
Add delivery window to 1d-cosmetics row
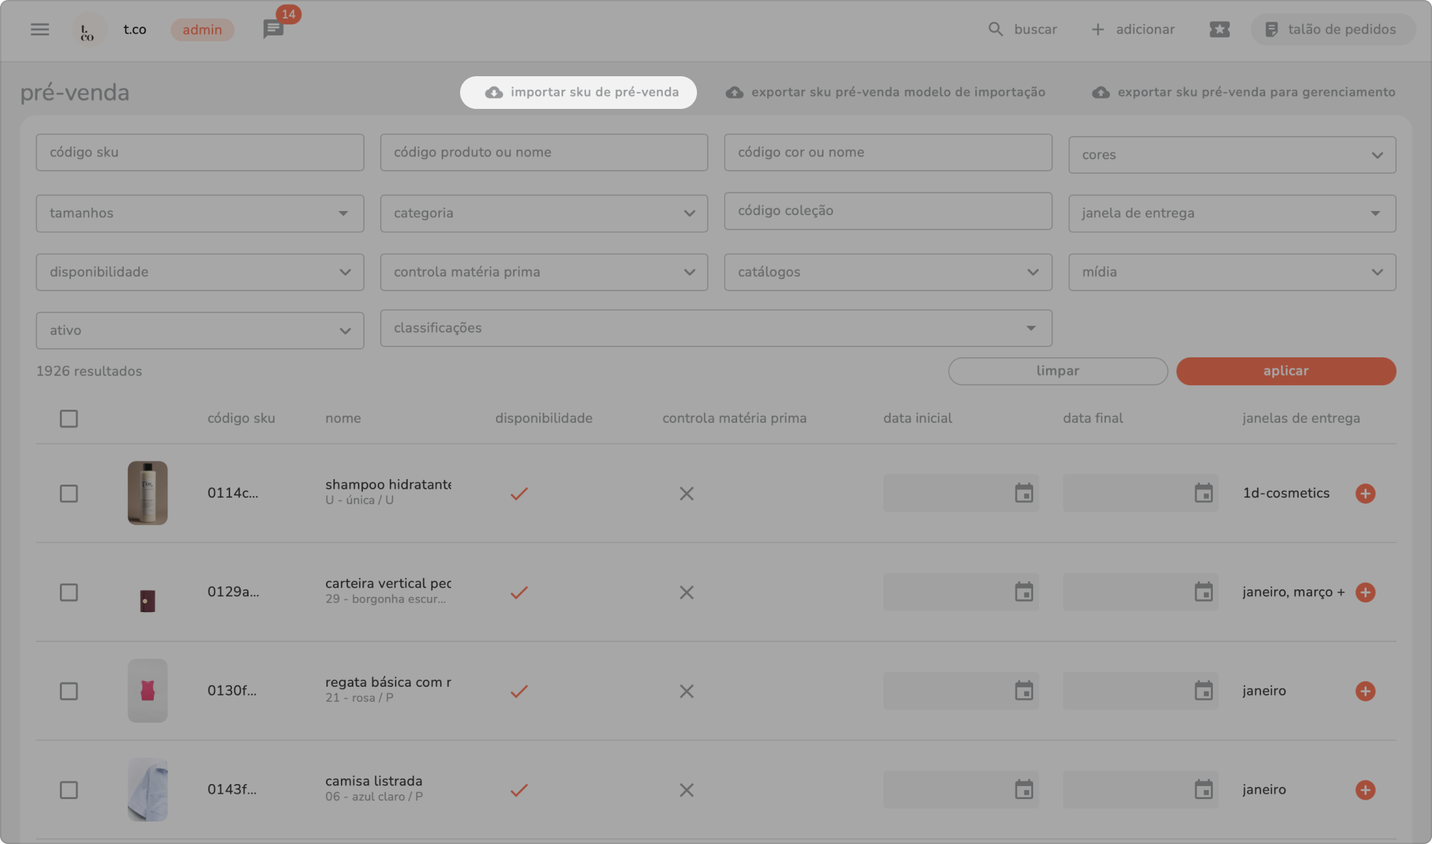click(1365, 493)
